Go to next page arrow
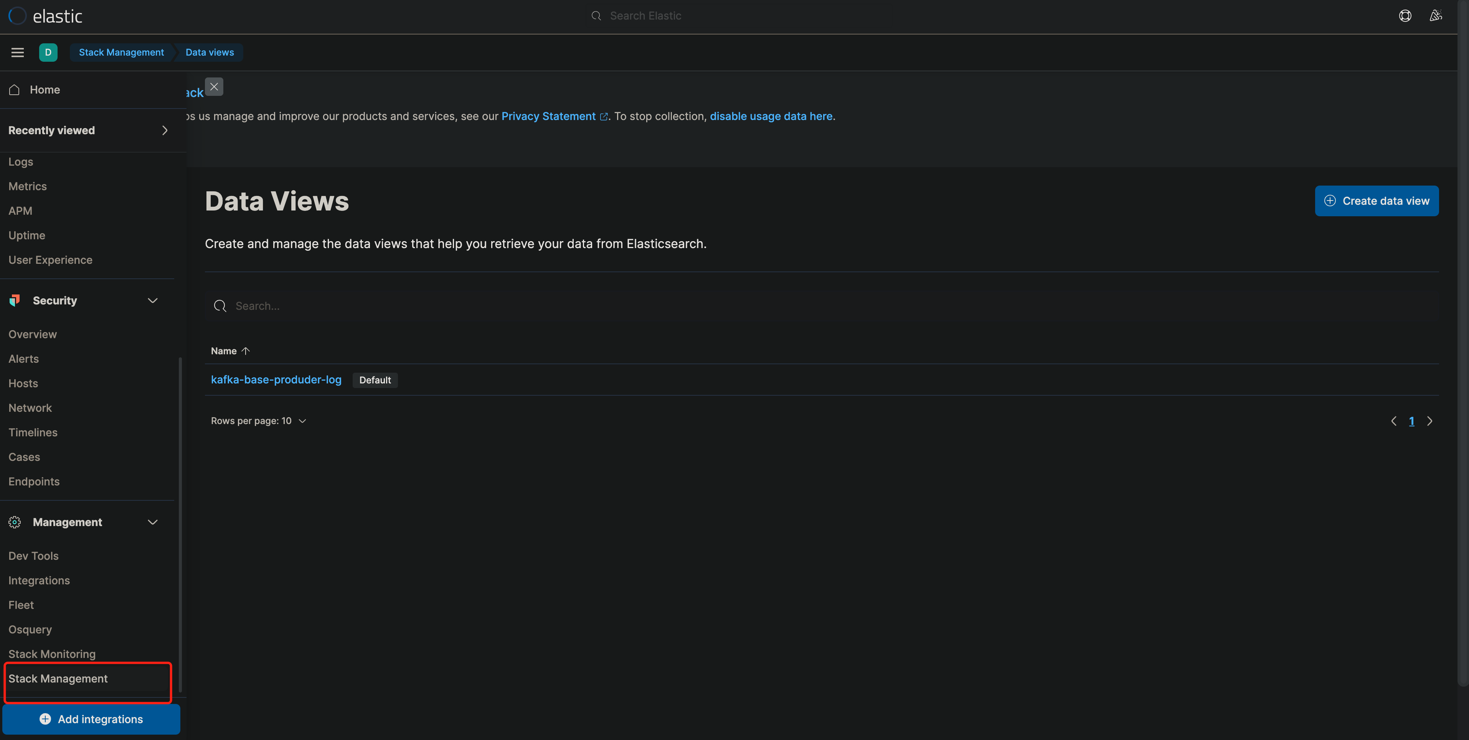Screen dimensions: 1469x740 coord(1429,421)
